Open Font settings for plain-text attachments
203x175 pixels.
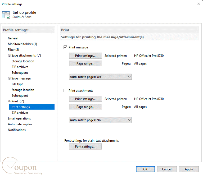click(85, 146)
